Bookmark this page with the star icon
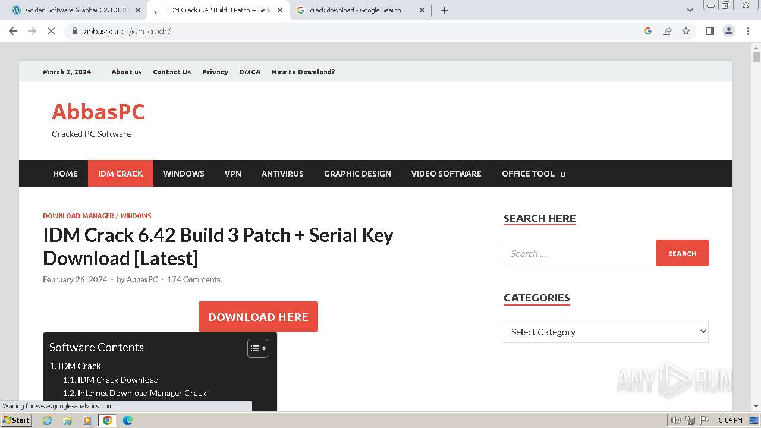The image size is (761, 428). click(x=686, y=31)
